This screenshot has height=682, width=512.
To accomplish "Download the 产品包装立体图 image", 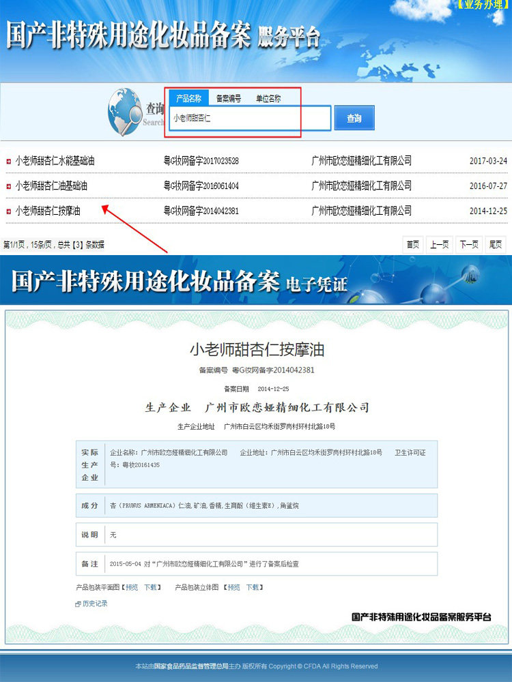I will click(253, 588).
